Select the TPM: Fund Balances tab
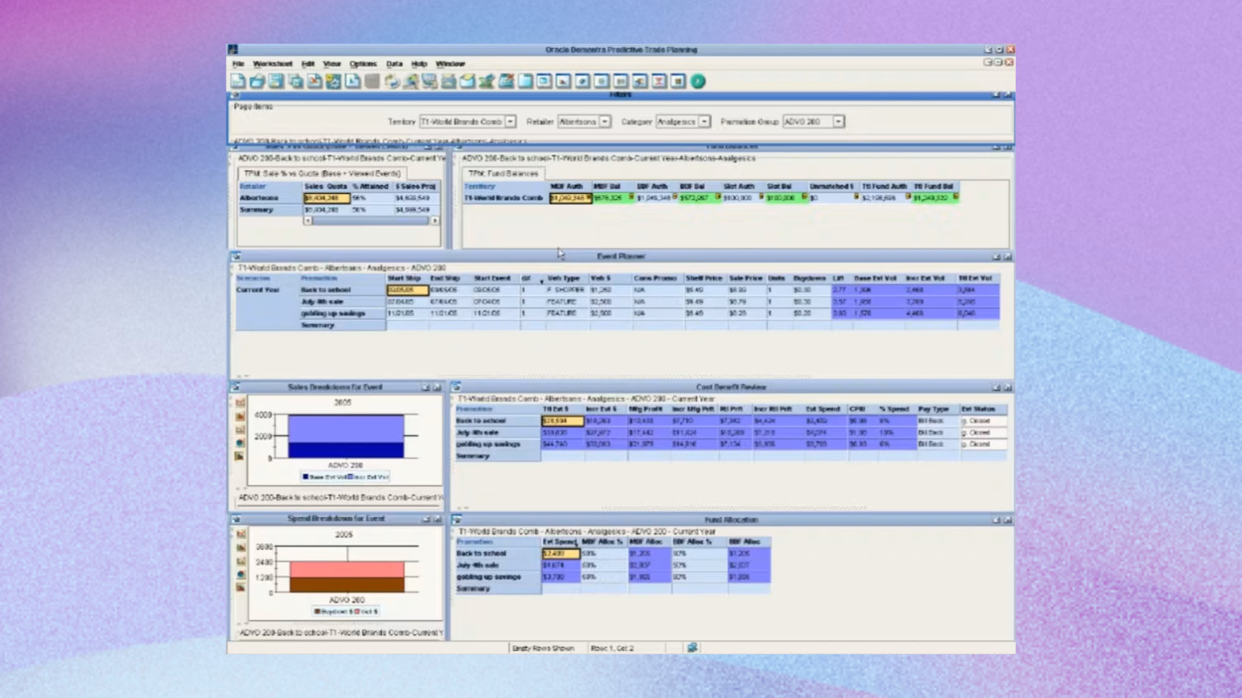Viewport: 1242px width, 698px height. pyautogui.click(x=503, y=173)
